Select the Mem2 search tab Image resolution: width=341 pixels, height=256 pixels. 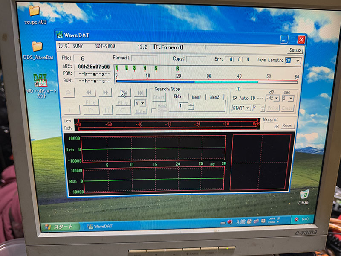point(214,97)
